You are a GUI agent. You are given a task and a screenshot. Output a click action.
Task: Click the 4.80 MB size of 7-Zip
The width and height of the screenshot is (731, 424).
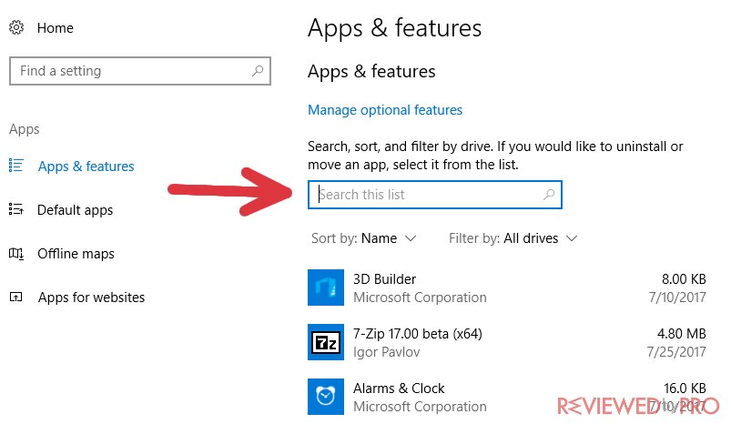(682, 334)
